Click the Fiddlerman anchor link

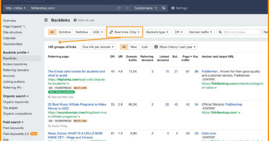click(x=210, y=71)
